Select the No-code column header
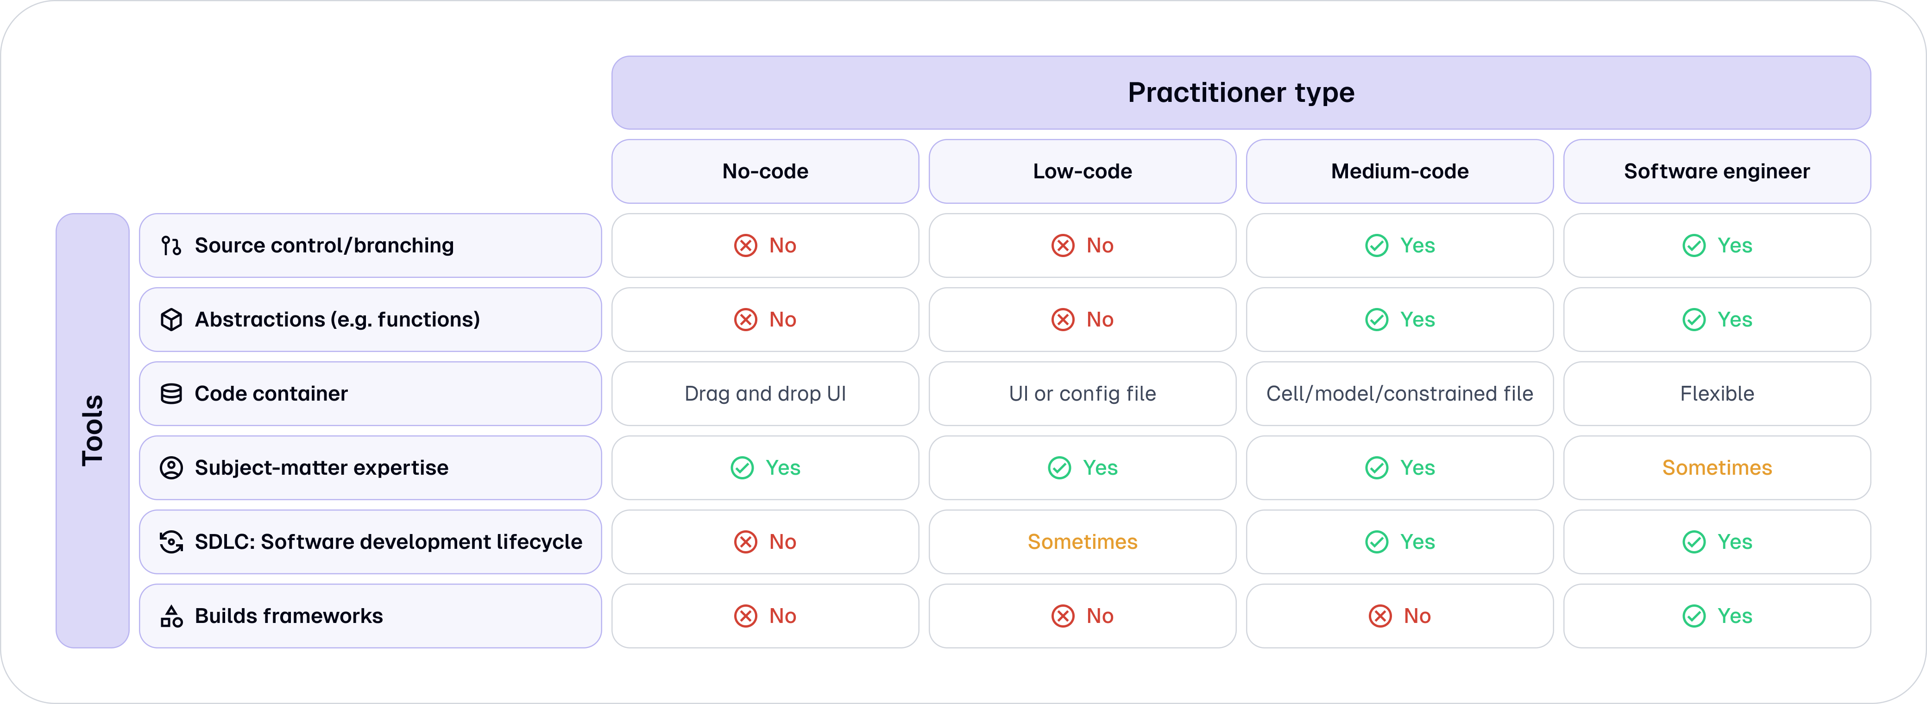1927x704 pixels. (765, 171)
